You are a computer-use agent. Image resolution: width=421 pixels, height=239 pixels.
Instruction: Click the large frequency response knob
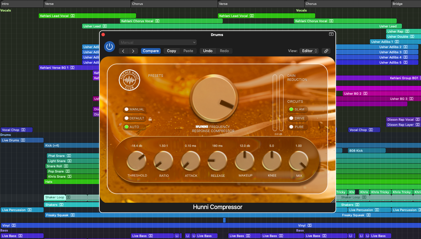pyautogui.click(x=214, y=98)
